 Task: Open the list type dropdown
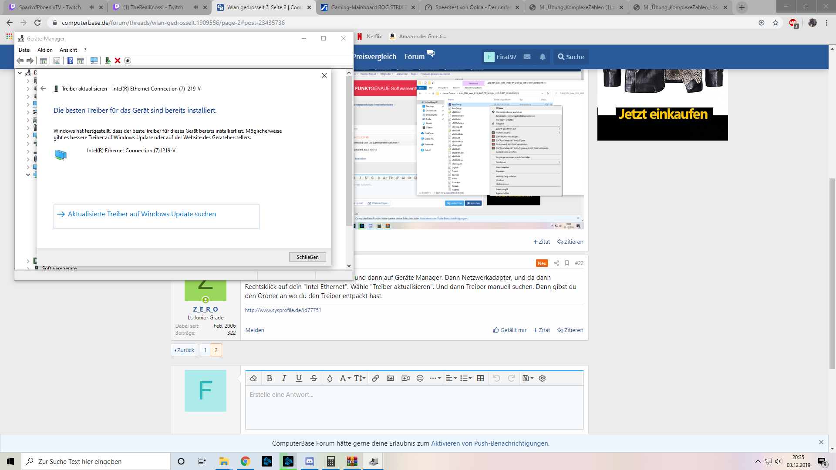click(x=466, y=378)
